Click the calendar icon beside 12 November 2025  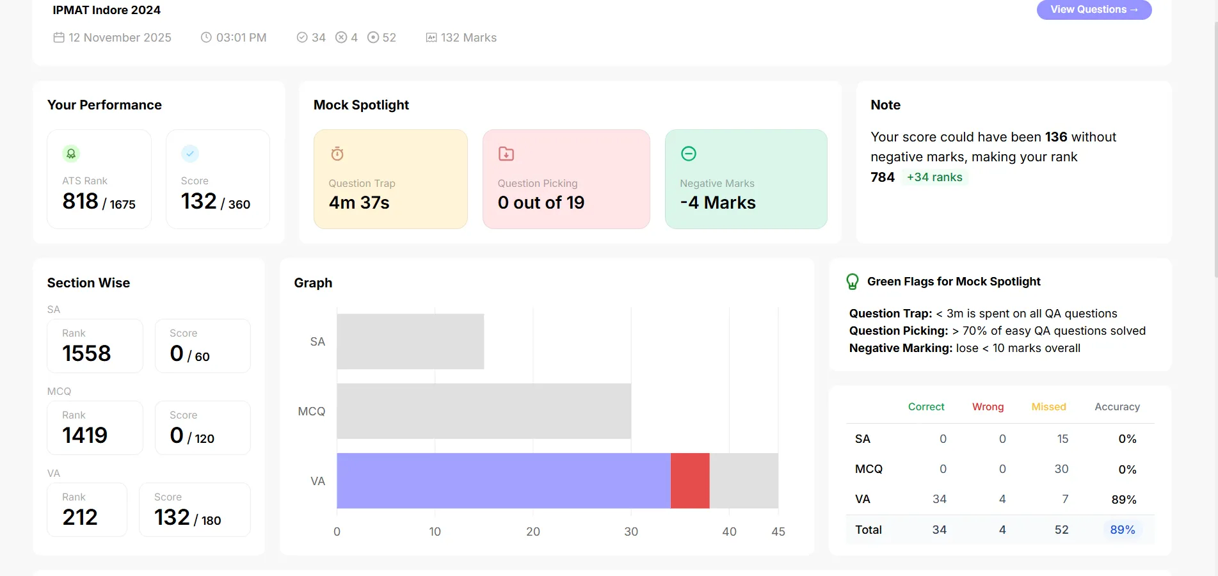(x=59, y=38)
